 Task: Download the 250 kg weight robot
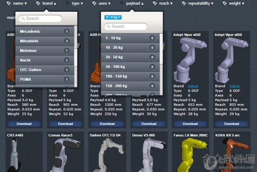[x=107, y=124]
